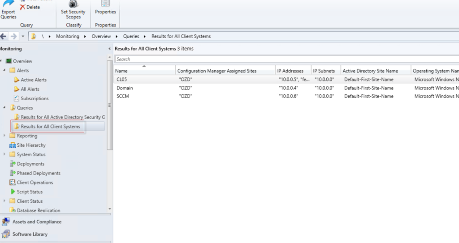Click the breadcrumb root folder icon
Image resolution: width=459 pixels, height=243 pixels.
click(x=33, y=36)
